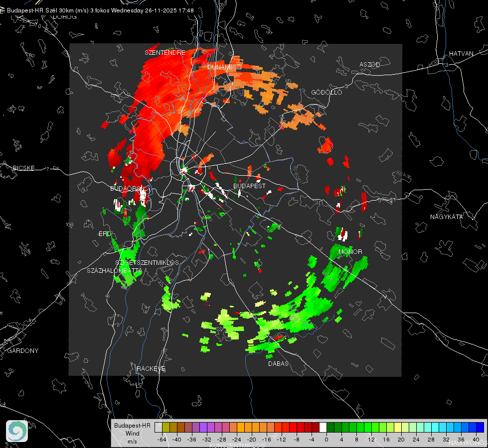Click the ÉRD city label
Viewport: 488px width, 448px height.
(x=105, y=234)
